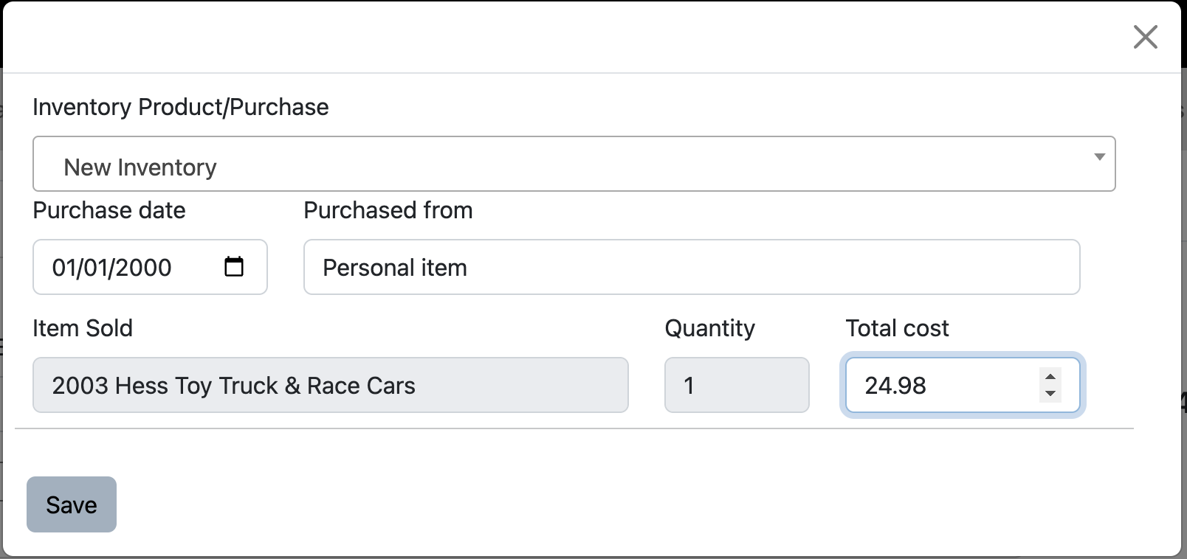Screen dimensions: 1187x559
Task: Click the Purchase date label
Action: click(x=109, y=210)
